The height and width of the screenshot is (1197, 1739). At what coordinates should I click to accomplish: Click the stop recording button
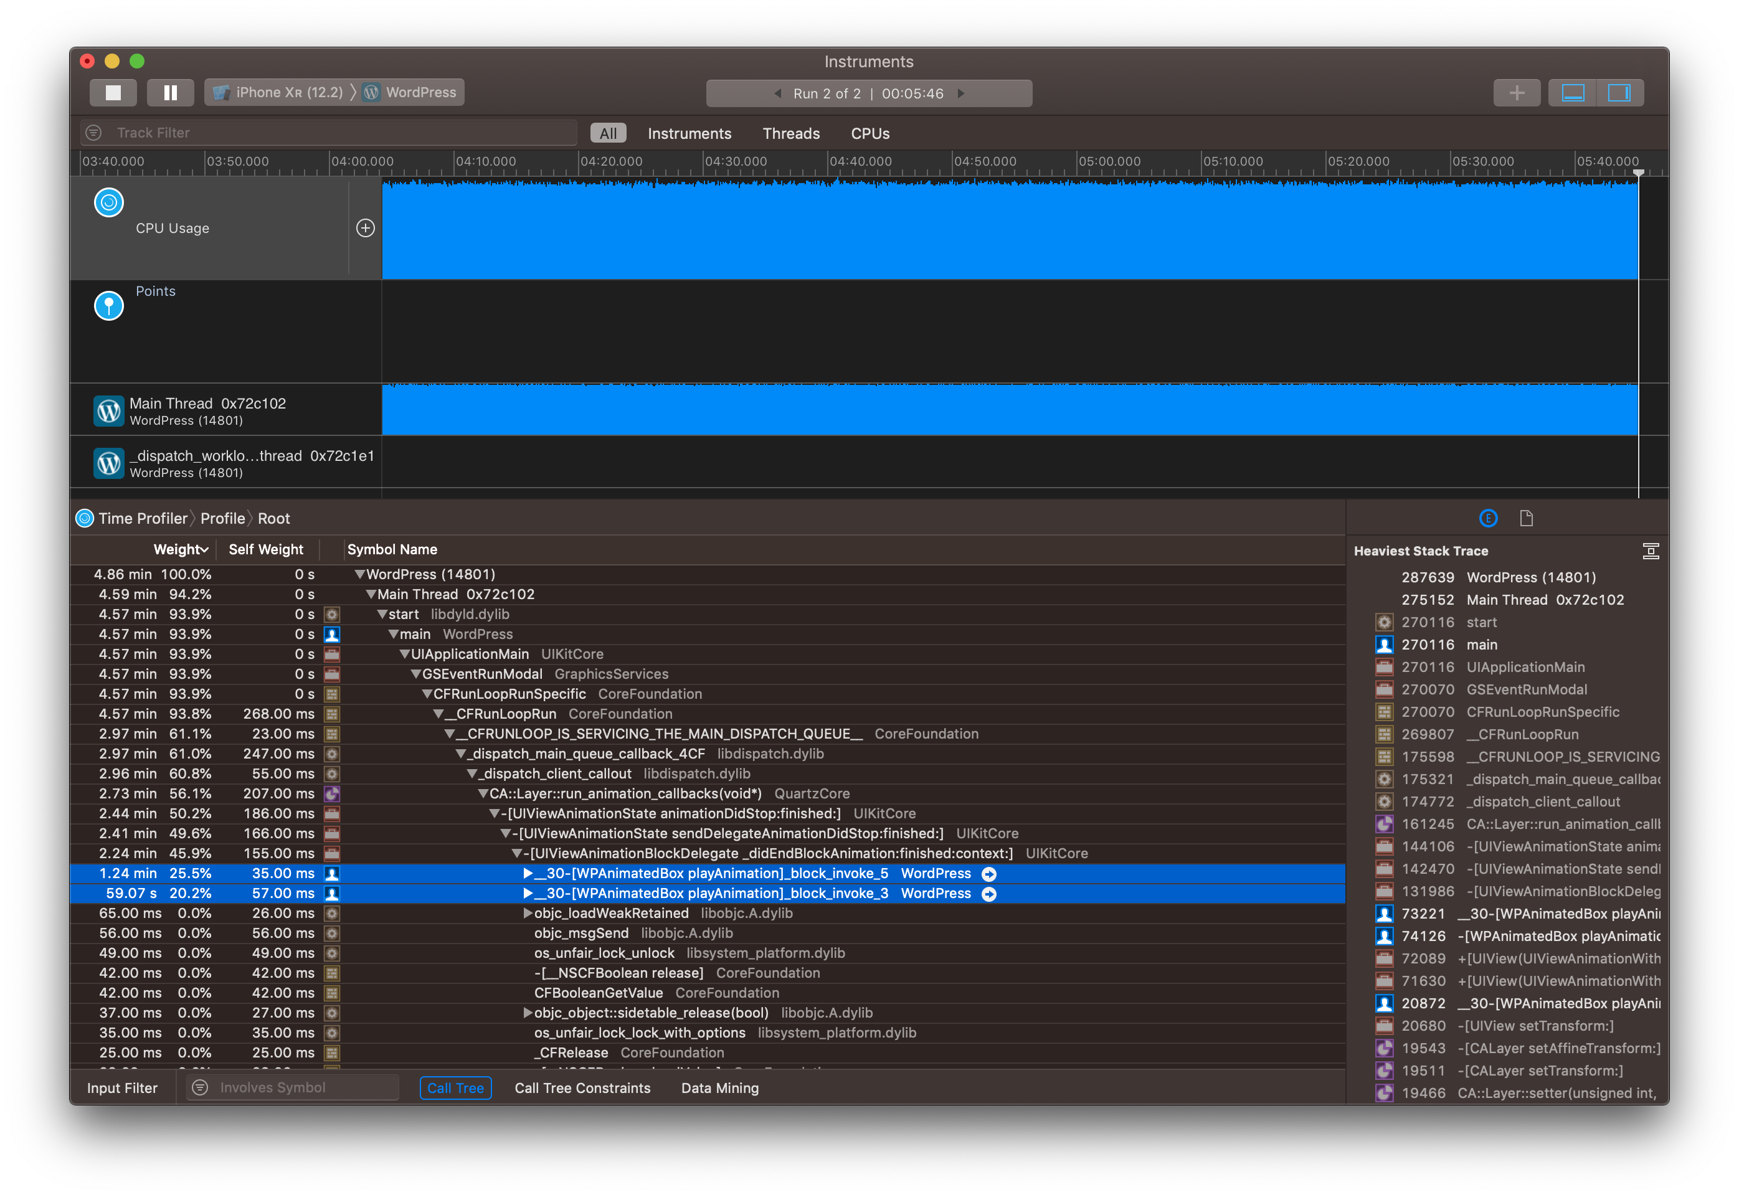click(x=113, y=92)
